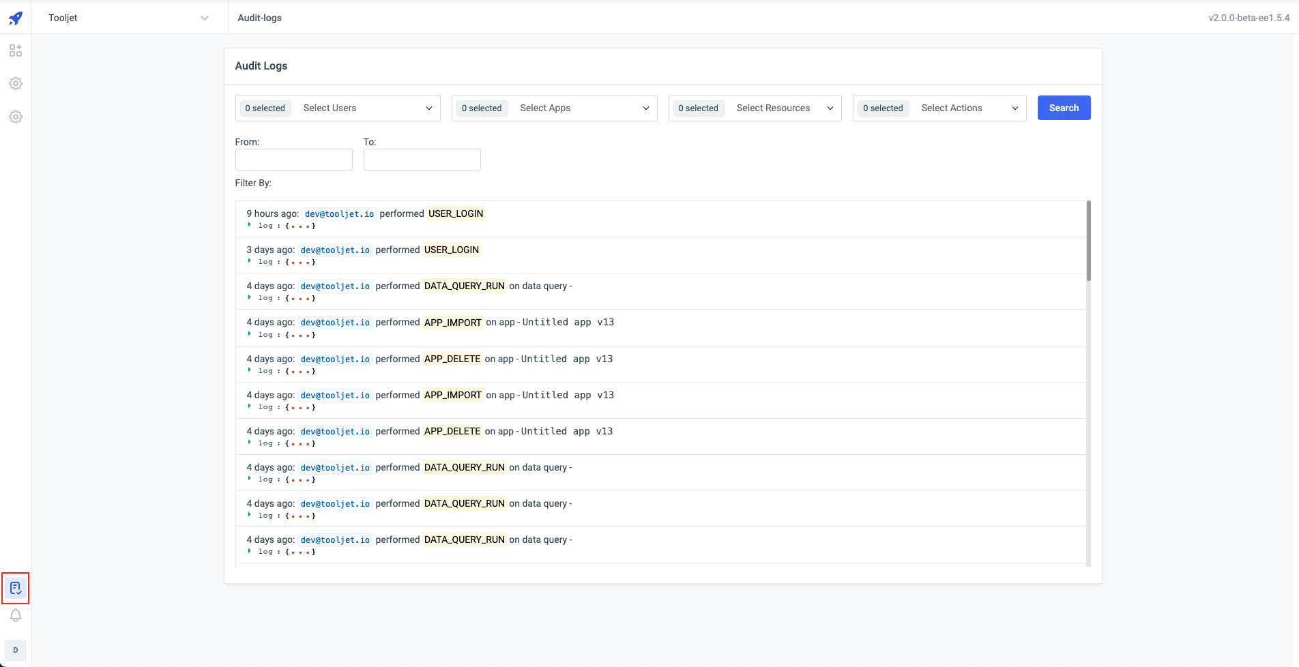Expand log of second APP_IMPORT entry

(250, 406)
